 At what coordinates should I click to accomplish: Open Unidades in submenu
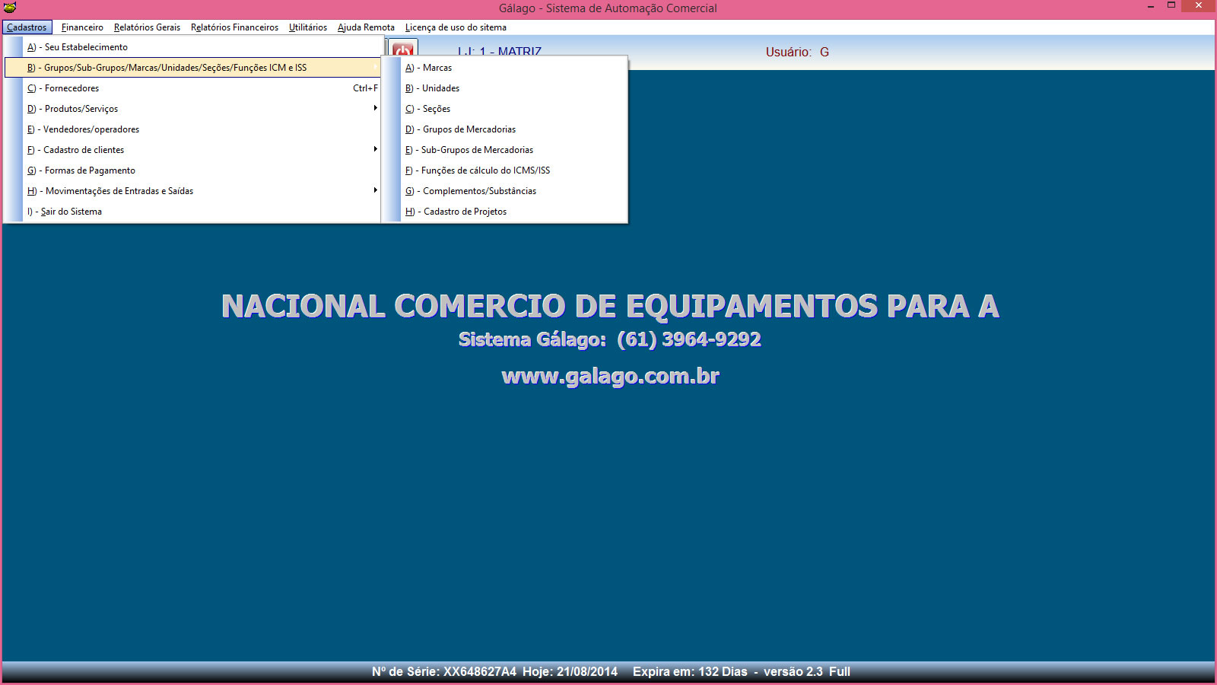(x=505, y=88)
